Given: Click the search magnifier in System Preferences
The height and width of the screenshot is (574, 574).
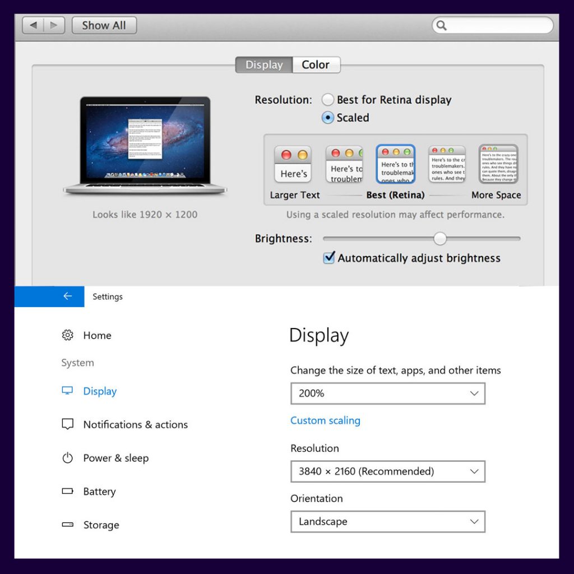Looking at the screenshot, I should (442, 25).
